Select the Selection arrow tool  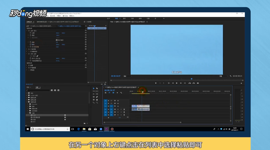[x=94, y=88]
